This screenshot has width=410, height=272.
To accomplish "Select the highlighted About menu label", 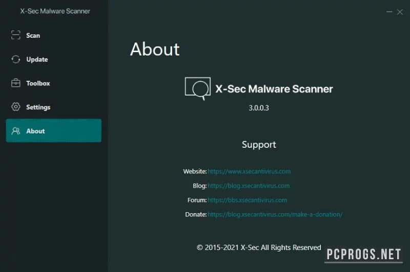I will [x=35, y=131].
